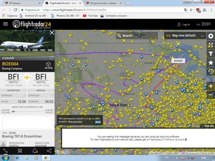Reload the page with refresh button
The height and width of the screenshot is (161, 215).
(x=15, y=10)
